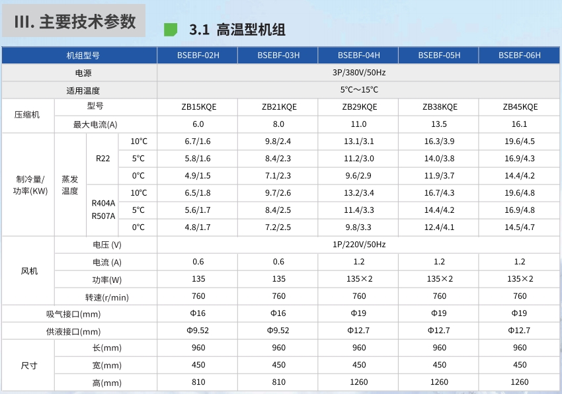Select the 蒸发温度 label cell

pyautogui.click(x=70, y=184)
